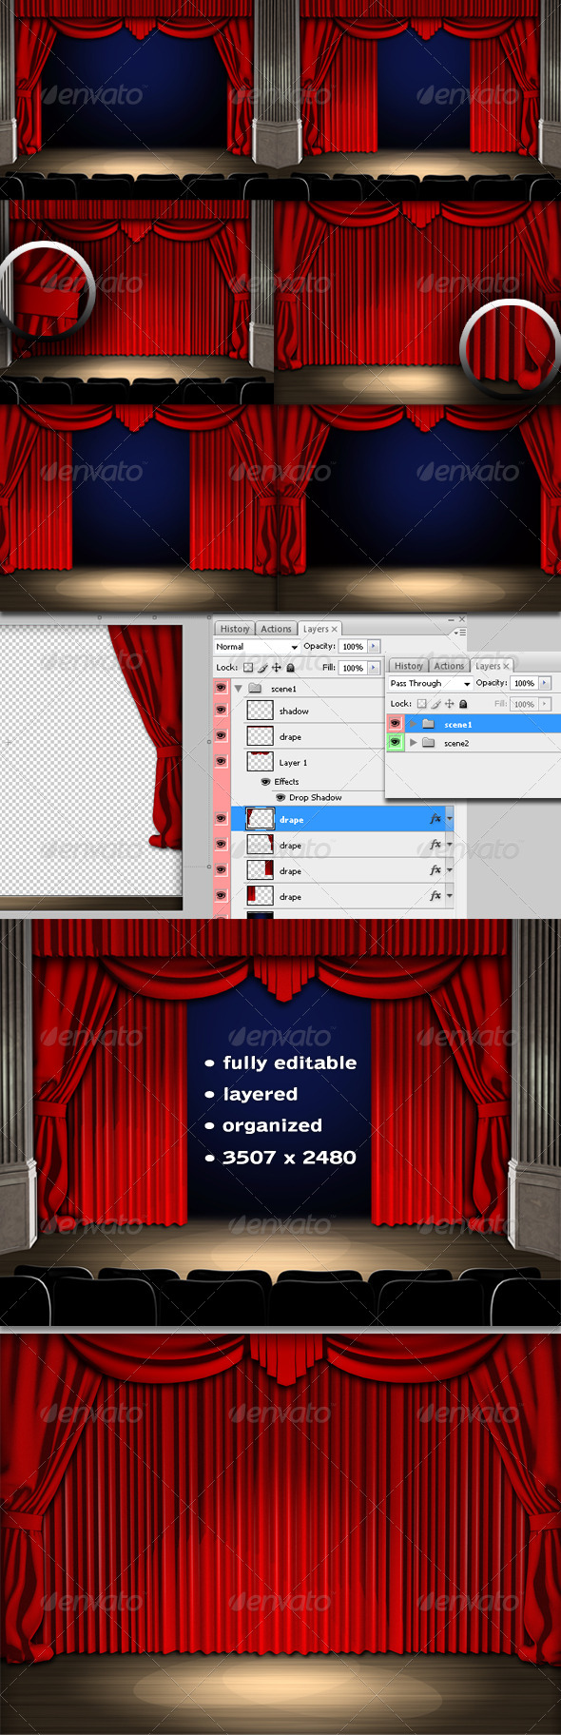Click the '3507 x 2480' bullet text
This screenshot has height=1735, width=561.
289,1157
